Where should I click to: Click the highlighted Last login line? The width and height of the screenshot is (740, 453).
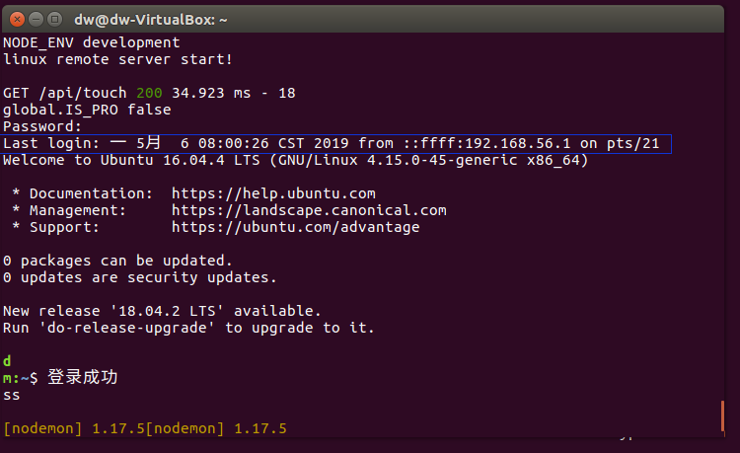click(x=336, y=143)
